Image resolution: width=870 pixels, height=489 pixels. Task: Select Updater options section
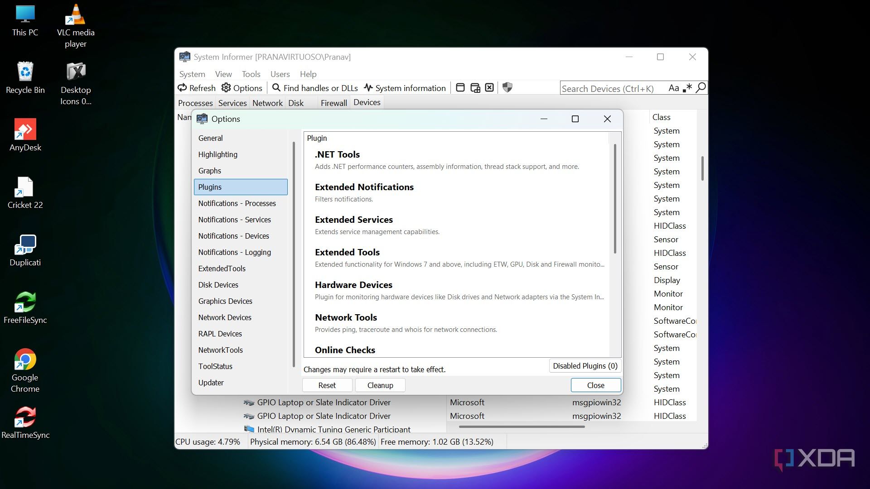241,383
